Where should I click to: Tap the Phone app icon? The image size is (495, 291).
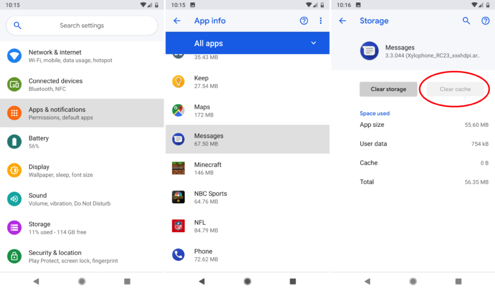178,255
